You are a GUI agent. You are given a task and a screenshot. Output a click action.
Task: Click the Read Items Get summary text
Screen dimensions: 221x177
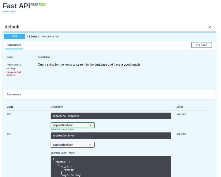pyautogui.click(x=50, y=37)
